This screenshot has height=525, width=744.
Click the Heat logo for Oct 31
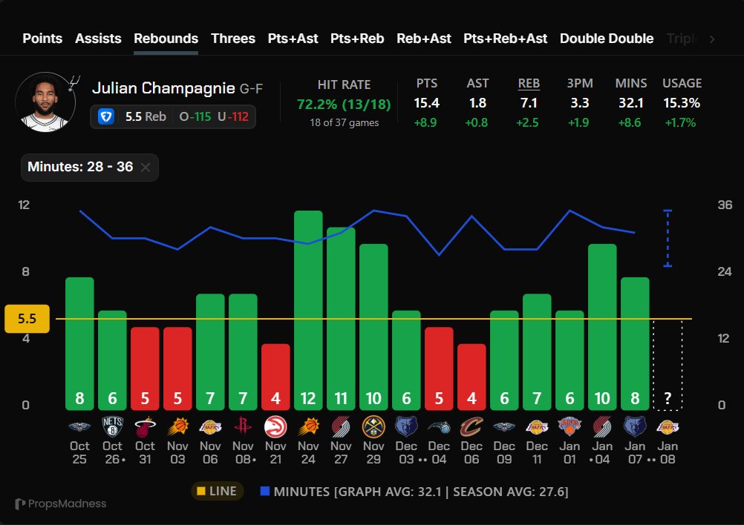point(145,427)
